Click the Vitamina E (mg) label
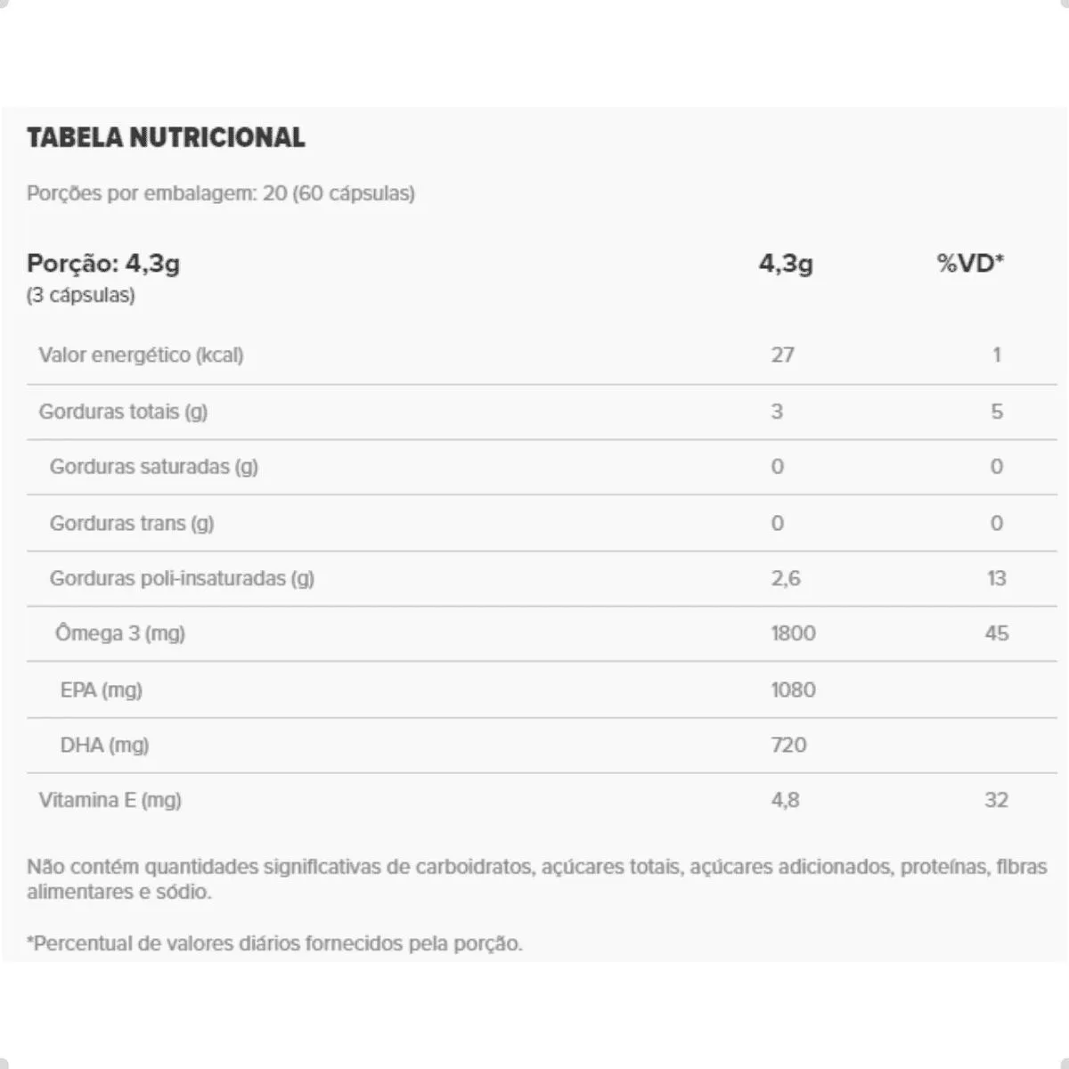This screenshot has height=1069, width=1069. [x=110, y=800]
